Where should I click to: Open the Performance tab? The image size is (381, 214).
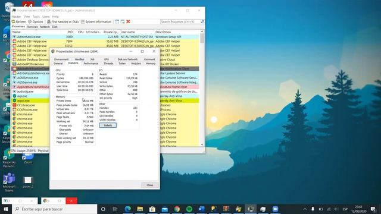91,64
